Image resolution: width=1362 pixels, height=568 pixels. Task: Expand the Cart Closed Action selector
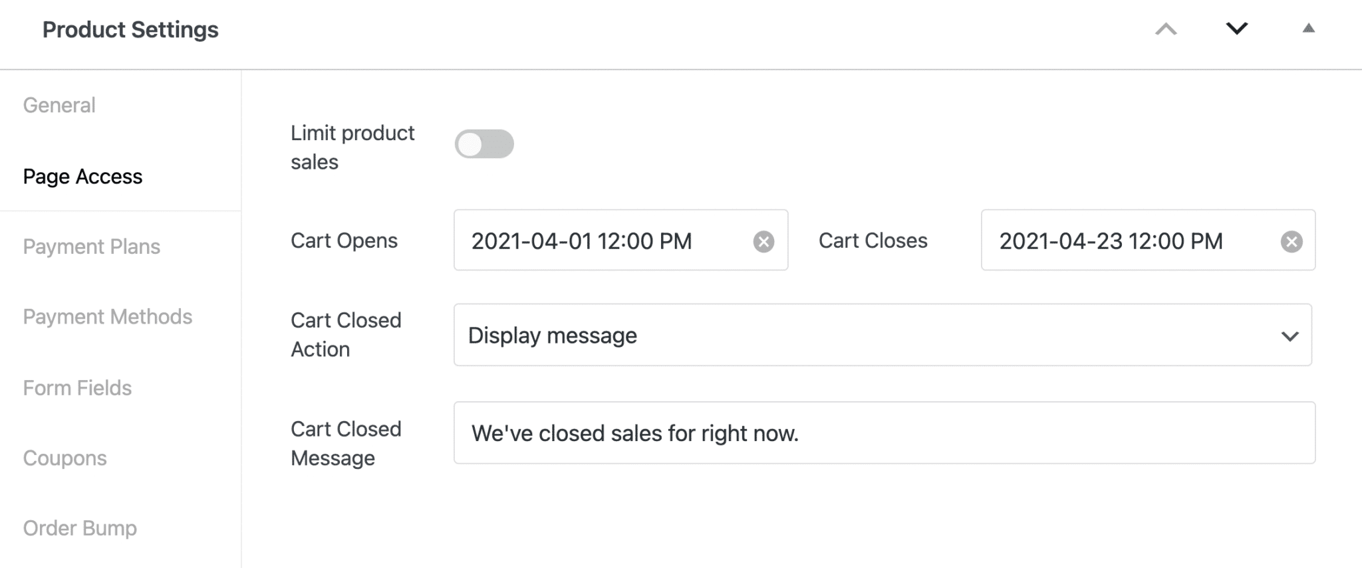click(x=883, y=335)
